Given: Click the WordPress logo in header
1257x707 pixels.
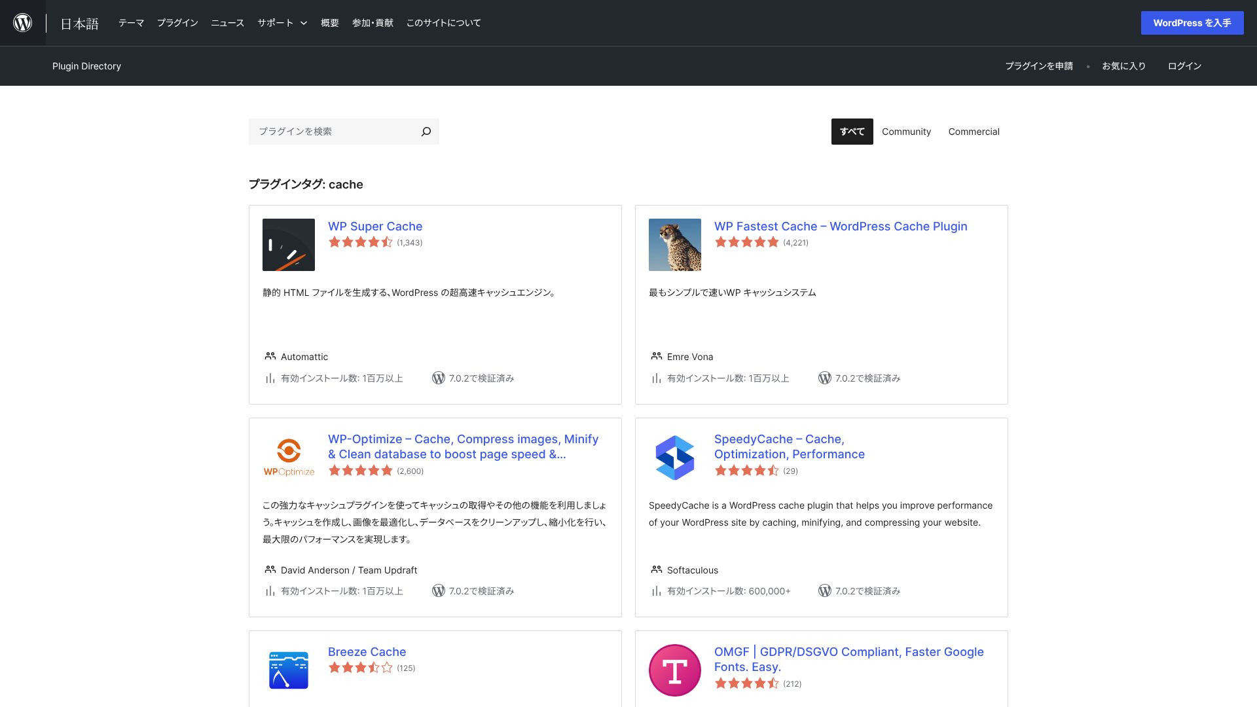Looking at the screenshot, I should (23, 23).
